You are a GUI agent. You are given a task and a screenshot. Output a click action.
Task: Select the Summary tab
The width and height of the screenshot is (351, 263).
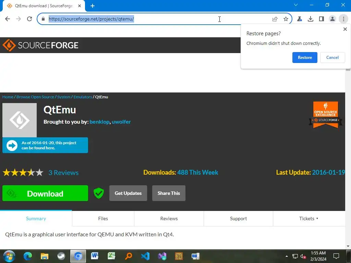pos(36,218)
